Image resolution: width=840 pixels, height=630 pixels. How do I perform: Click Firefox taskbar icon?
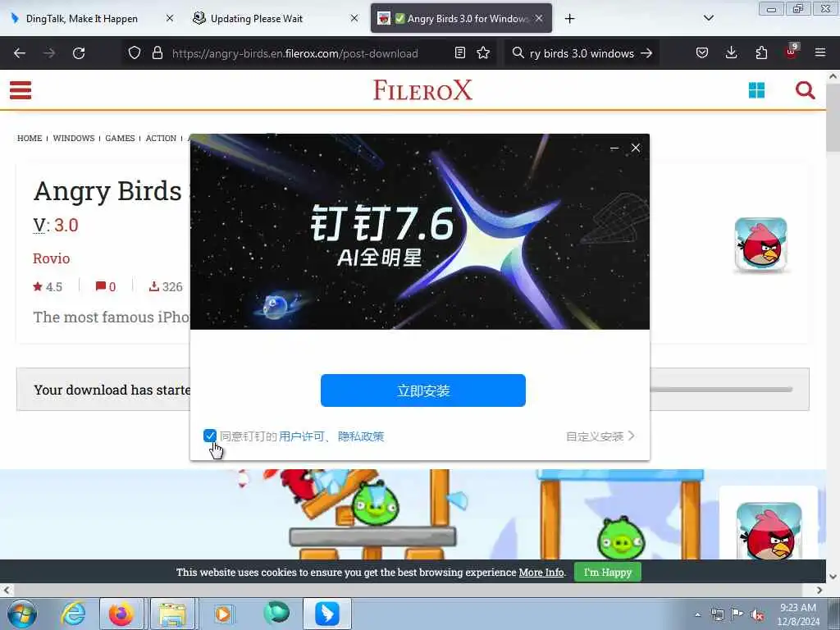coord(121,614)
